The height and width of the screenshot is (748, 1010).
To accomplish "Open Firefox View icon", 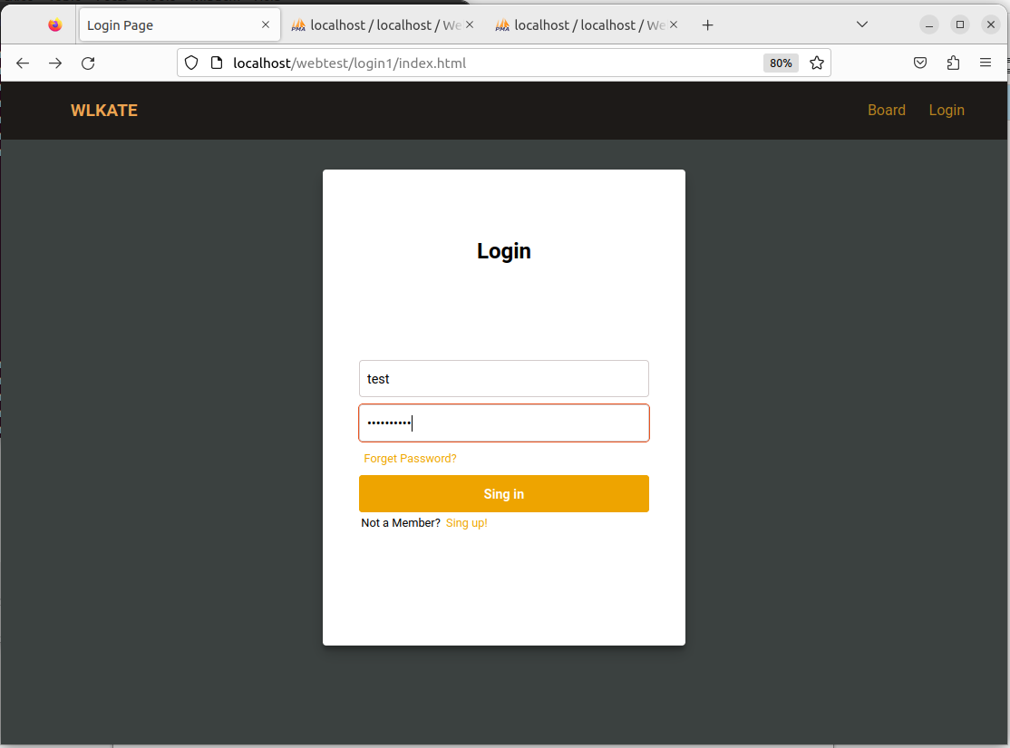I will (x=55, y=25).
